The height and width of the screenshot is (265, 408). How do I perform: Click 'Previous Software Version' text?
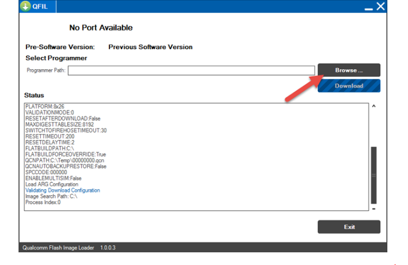coord(150,47)
